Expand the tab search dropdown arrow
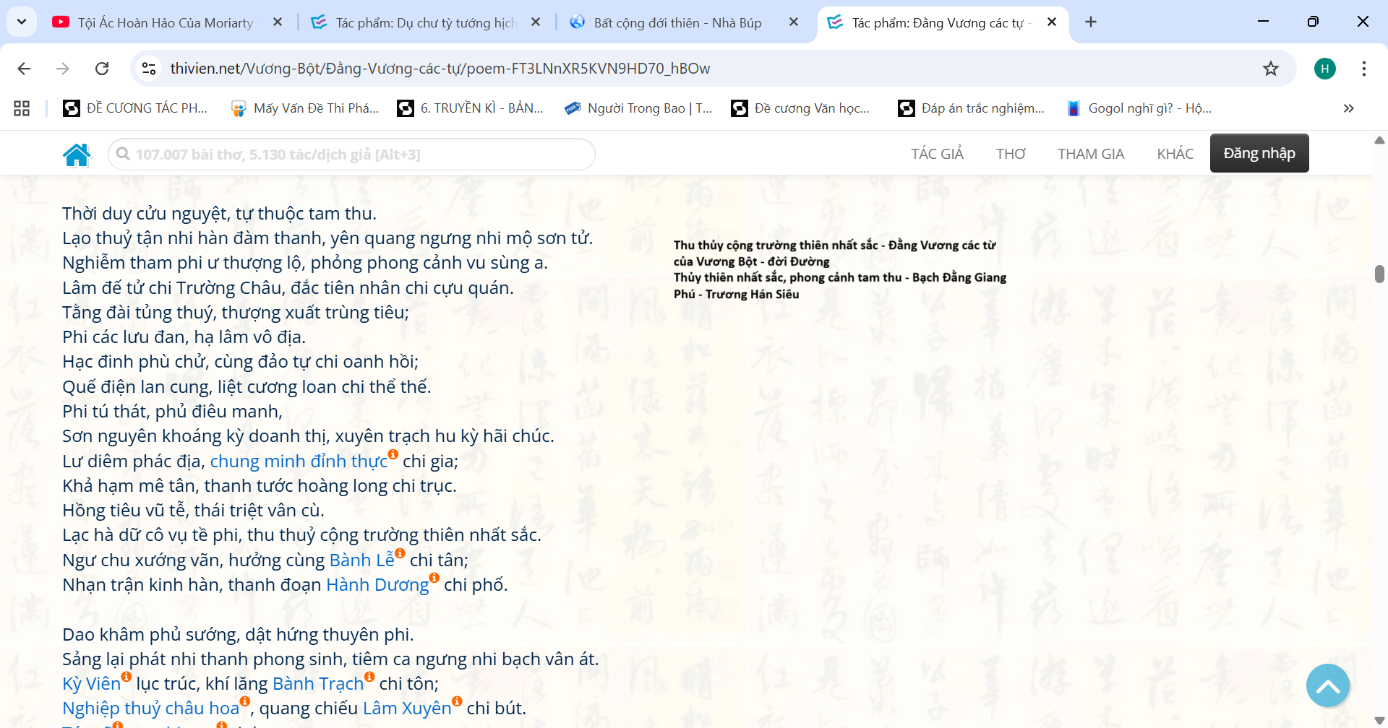 22,22
